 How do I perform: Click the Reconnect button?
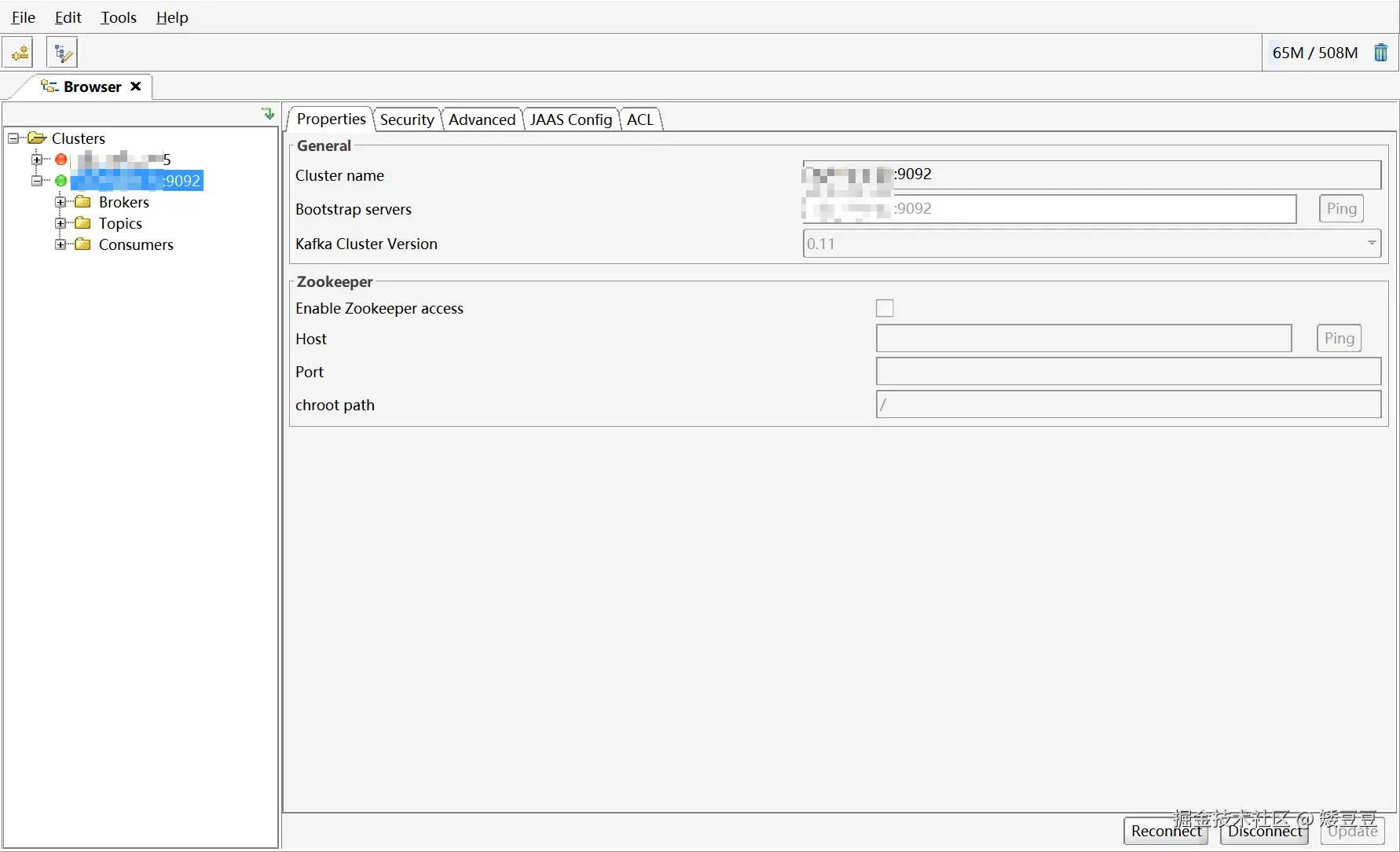pyautogui.click(x=1166, y=831)
